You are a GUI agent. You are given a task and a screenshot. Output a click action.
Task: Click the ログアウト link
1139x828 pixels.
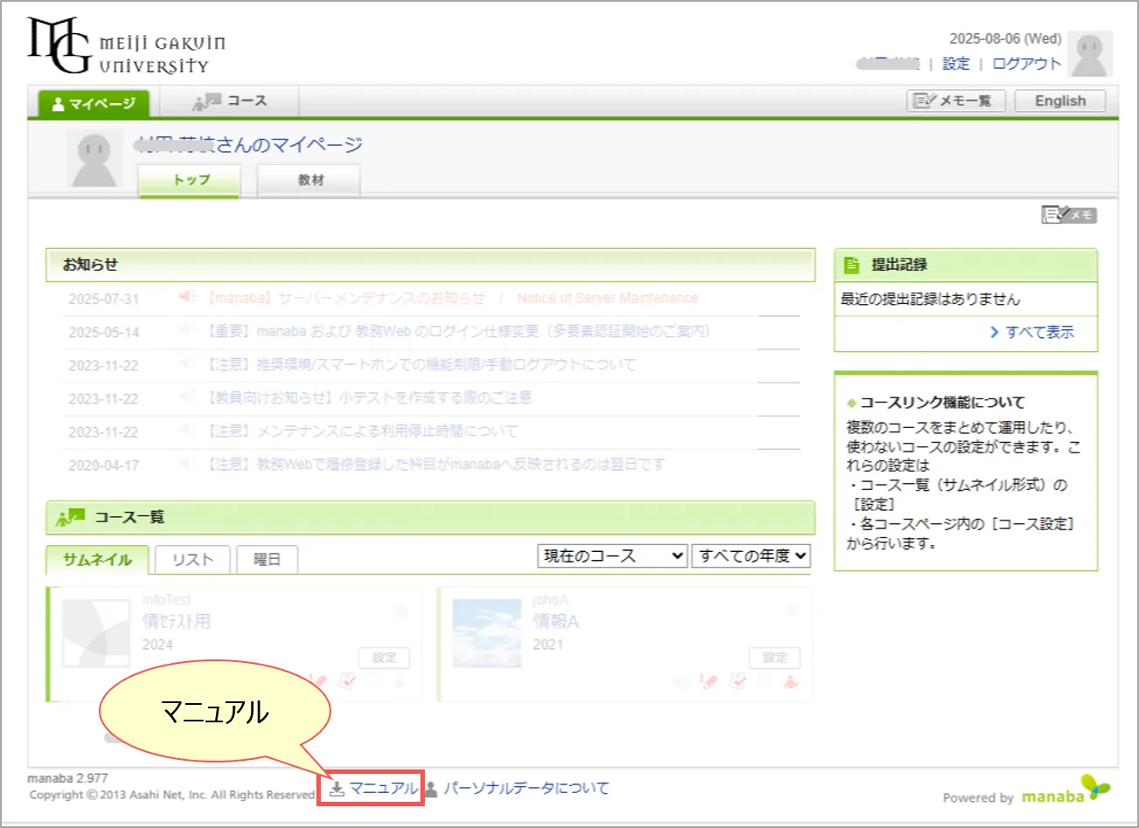[1026, 64]
